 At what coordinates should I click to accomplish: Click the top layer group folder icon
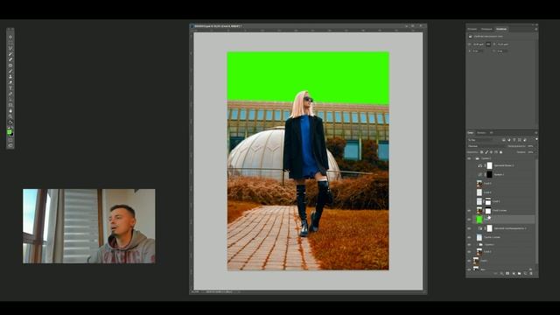coord(477,158)
